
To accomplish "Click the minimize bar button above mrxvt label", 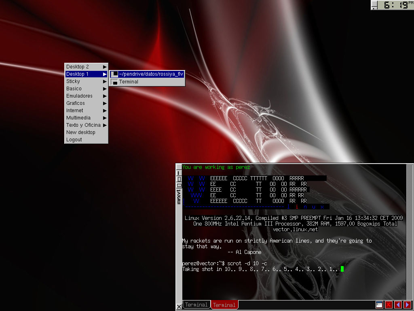I will pyautogui.click(x=179, y=173).
